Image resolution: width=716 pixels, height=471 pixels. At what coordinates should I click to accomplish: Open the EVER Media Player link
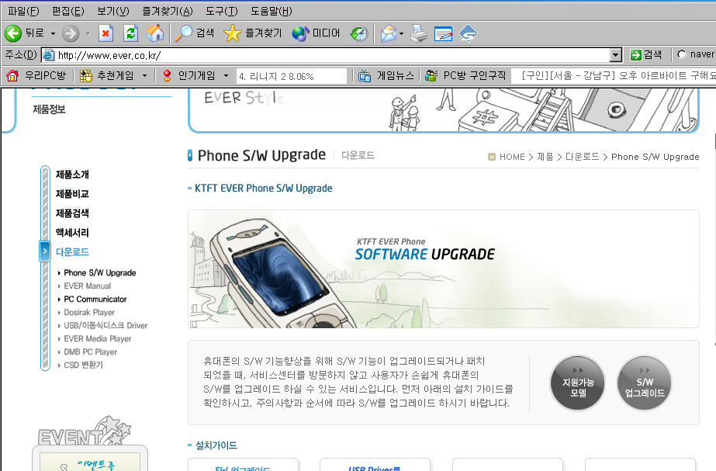pyautogui.click(x=97, y=339)
